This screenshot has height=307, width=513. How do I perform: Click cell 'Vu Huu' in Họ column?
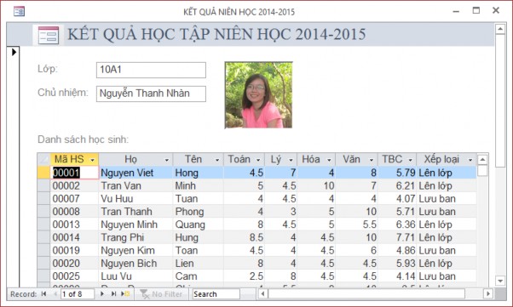(135, 198)
